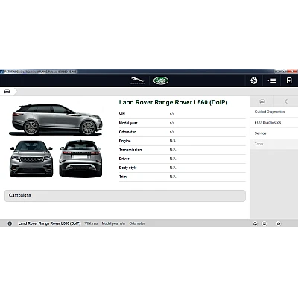The image size is (298, 298).
Task: Click the N/A value beside Engine
Action: [x=173, y=141]
